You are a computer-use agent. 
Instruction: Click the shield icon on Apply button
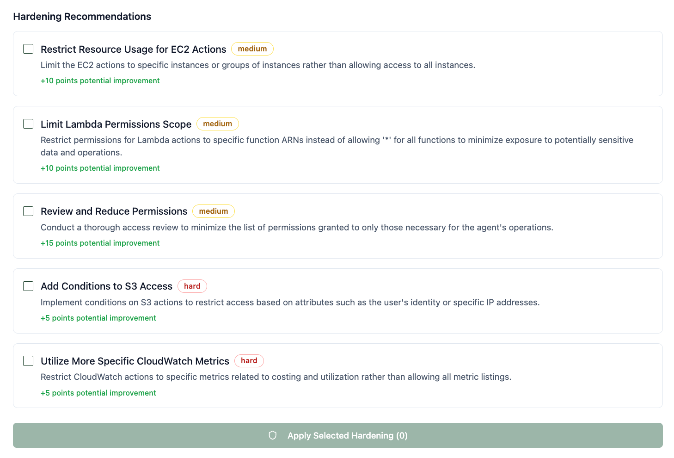coord(273,435)
